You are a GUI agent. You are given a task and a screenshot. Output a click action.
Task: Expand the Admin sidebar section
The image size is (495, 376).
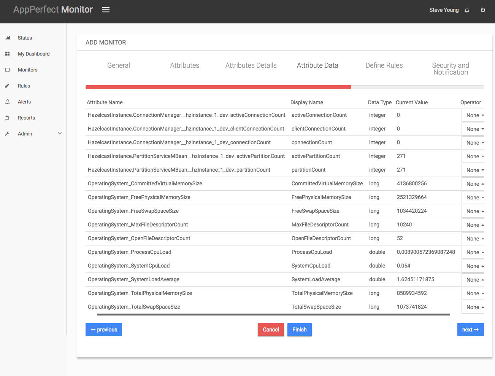coord(60,134)
